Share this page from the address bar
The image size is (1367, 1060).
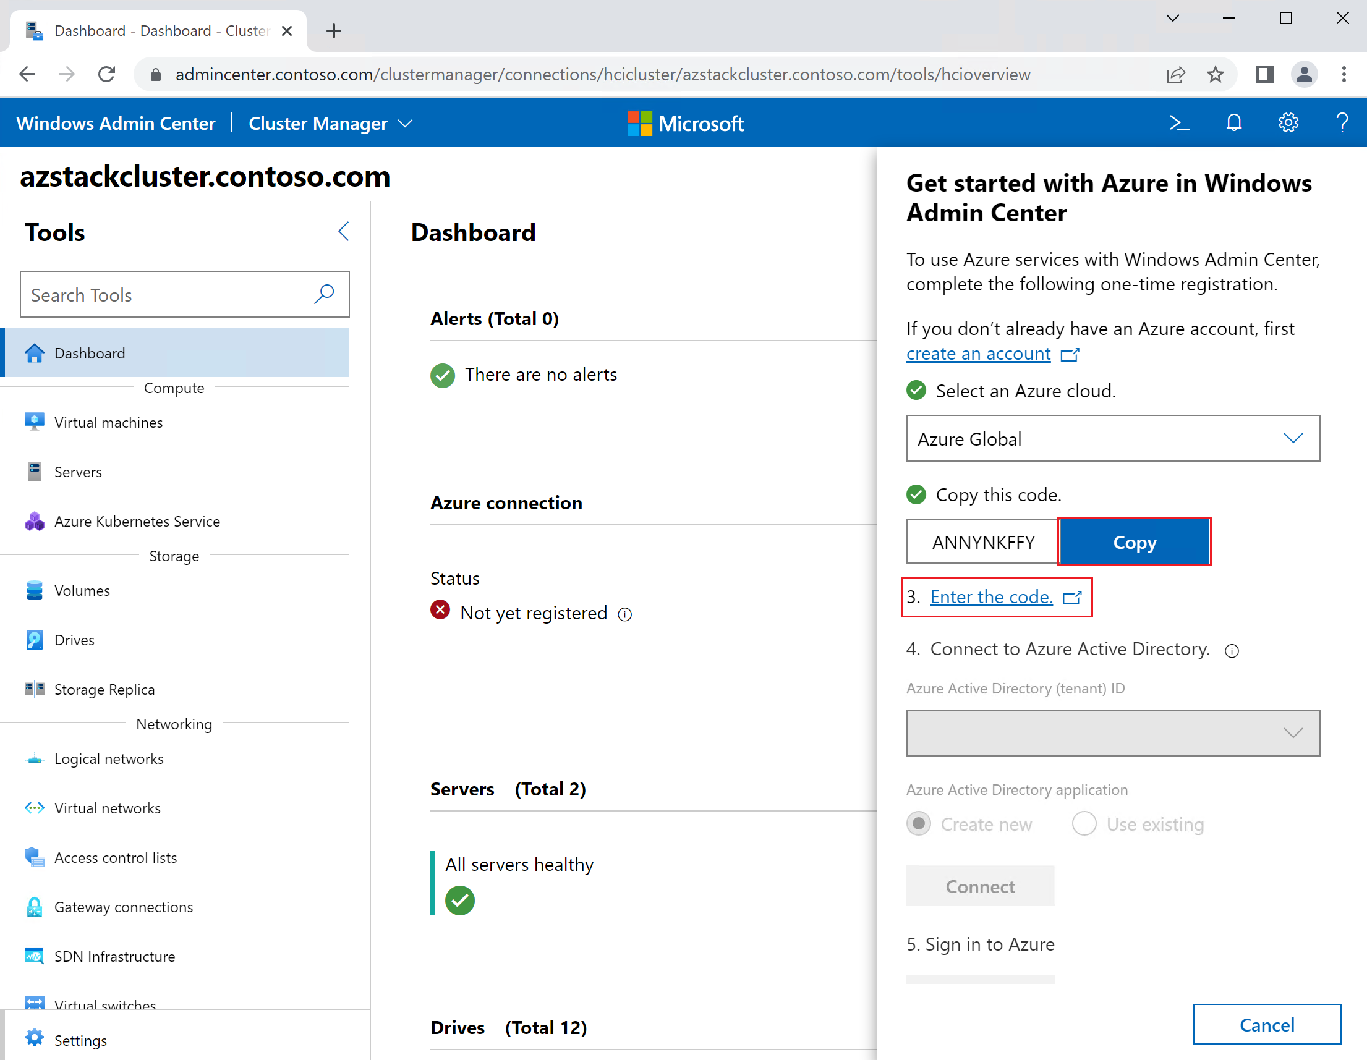pyautogui.click(x=1176, y=74)
